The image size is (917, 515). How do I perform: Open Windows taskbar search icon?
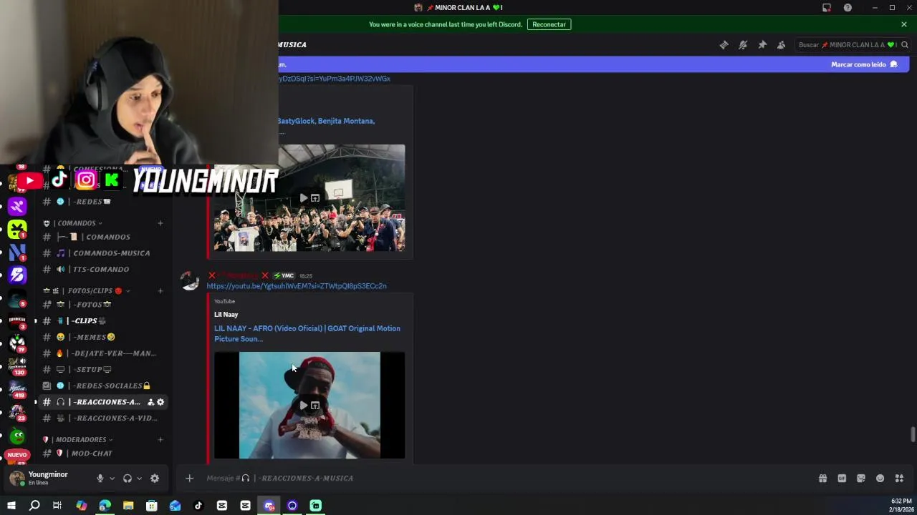(34, 506)
